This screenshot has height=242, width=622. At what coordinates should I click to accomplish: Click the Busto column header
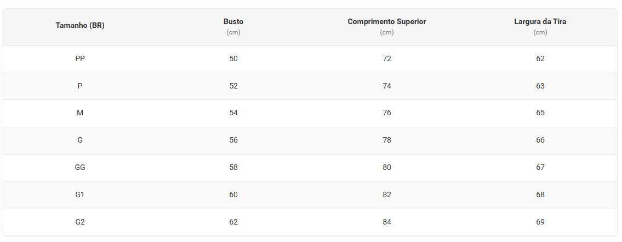pyautogui.click(x=233, y=22)
